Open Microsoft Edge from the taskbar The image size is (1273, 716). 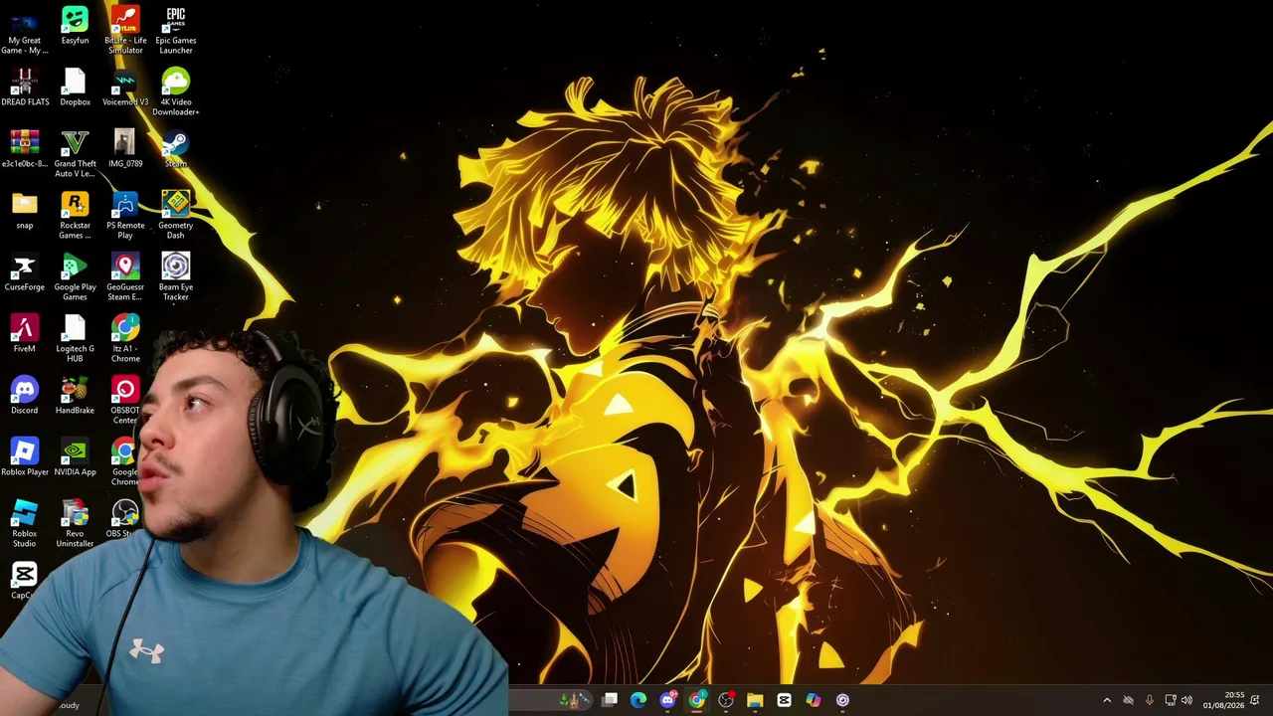[638, 700]
